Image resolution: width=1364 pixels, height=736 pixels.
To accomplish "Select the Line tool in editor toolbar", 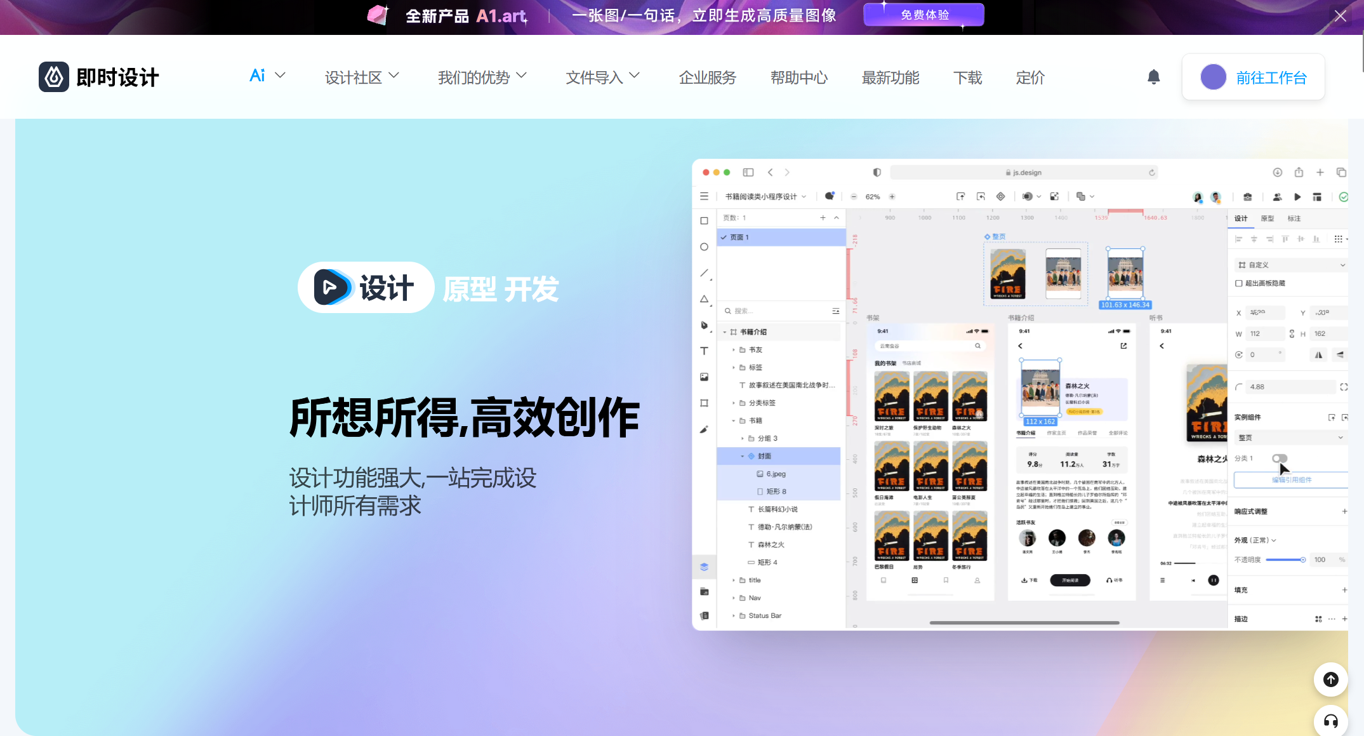I will tap(704, 273).
